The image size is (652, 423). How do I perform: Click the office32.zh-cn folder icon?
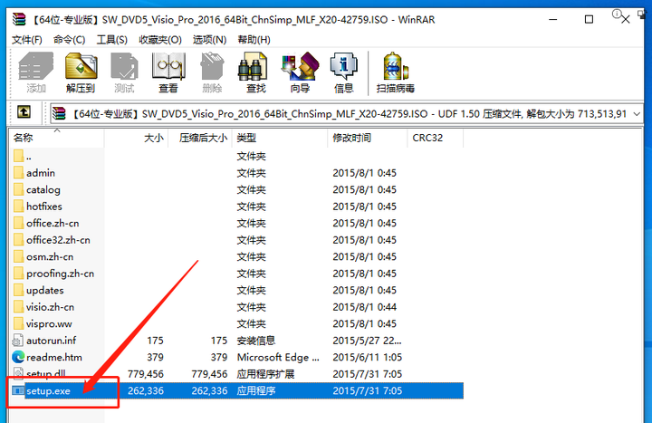pyautogui.click(x=18, y=239)
